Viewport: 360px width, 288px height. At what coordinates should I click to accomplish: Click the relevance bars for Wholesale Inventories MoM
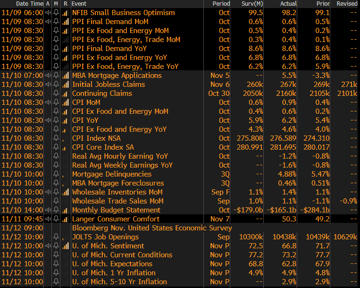(x=65, y=192)
